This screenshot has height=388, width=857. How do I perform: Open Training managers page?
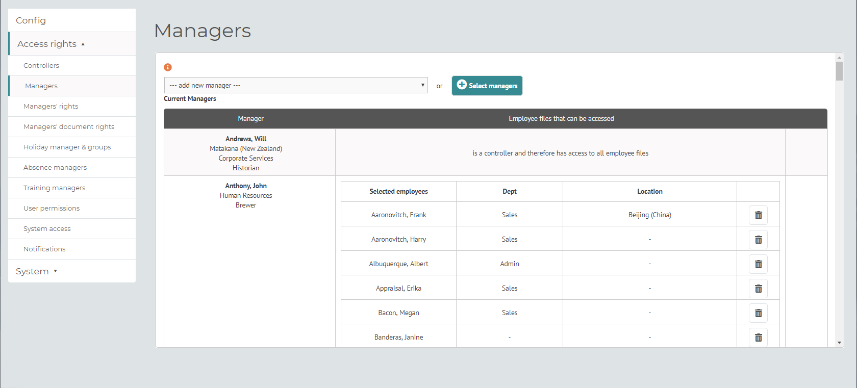[x=72, y=188]
